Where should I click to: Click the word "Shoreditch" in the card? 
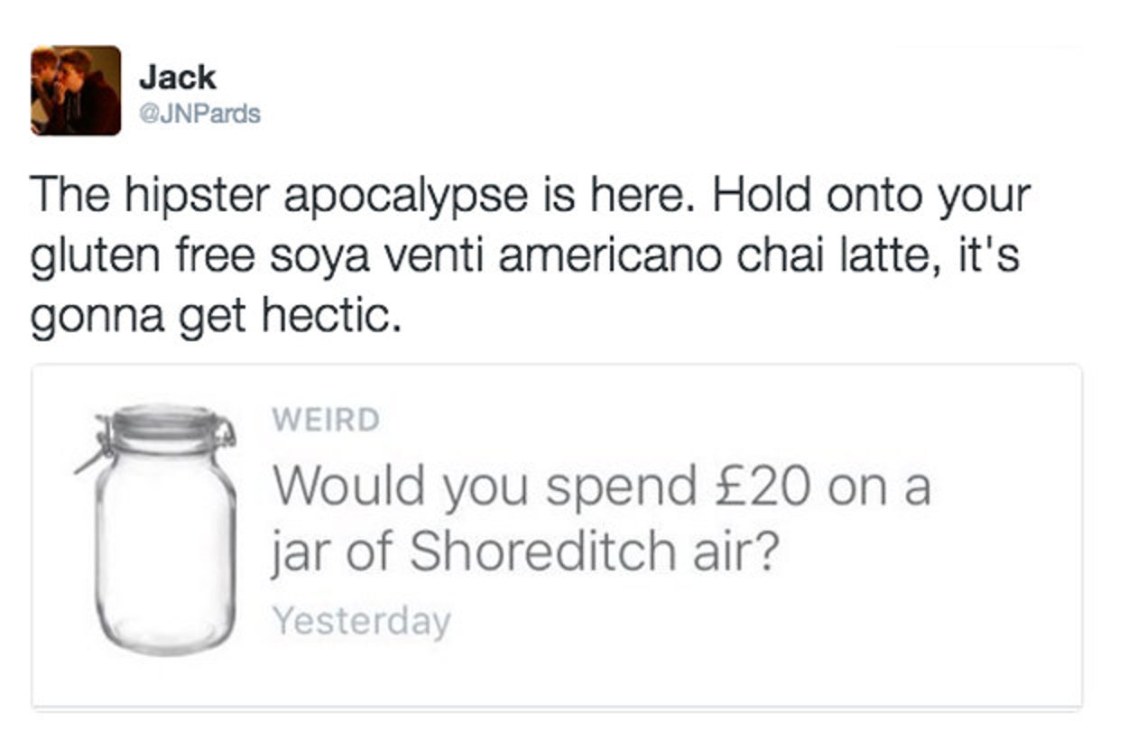click(541, 551)
